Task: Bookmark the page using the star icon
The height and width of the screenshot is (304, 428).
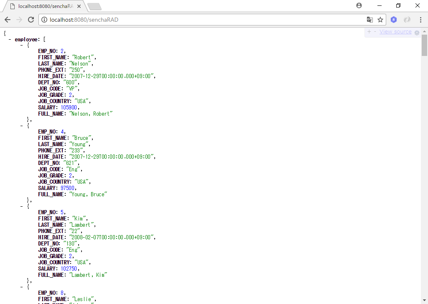Action: [381, 20]
